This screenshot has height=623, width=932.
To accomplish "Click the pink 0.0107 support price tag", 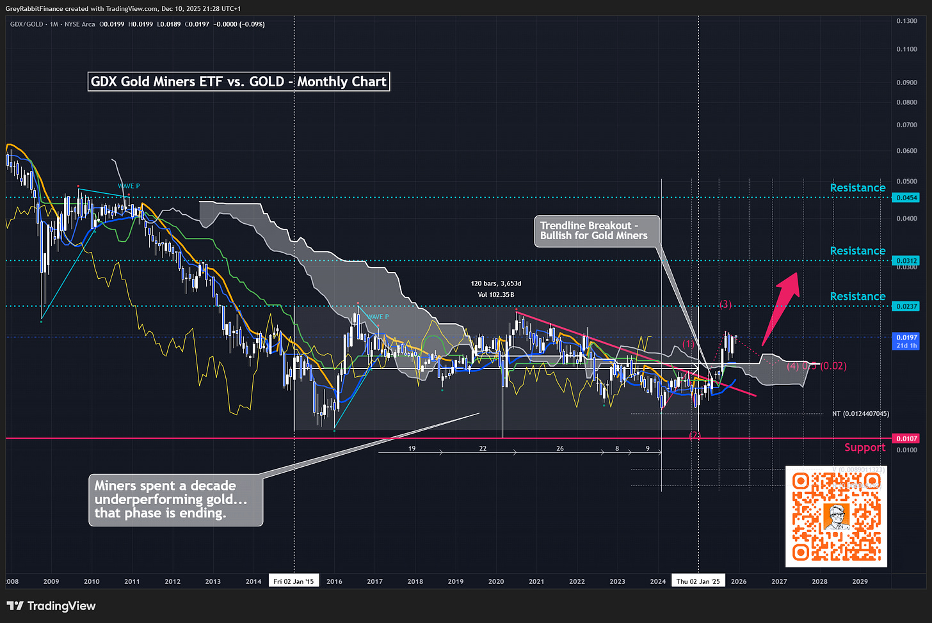I will [x=906, y=438].
